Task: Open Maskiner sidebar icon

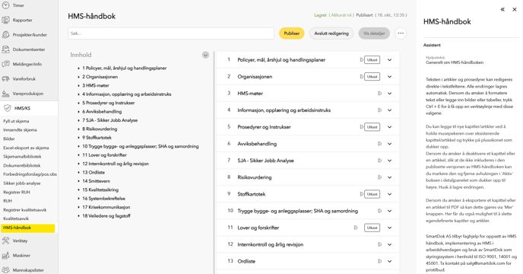Action: [x=5, y=255]
